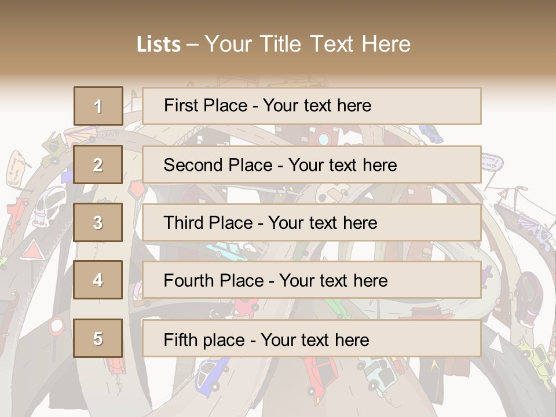The image size is (556, 417).
Task: Click the First Place text box
Action: point(312,106)
